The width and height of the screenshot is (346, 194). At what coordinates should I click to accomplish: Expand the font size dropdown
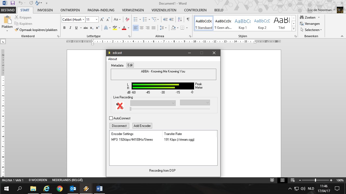tap(97, 19)
